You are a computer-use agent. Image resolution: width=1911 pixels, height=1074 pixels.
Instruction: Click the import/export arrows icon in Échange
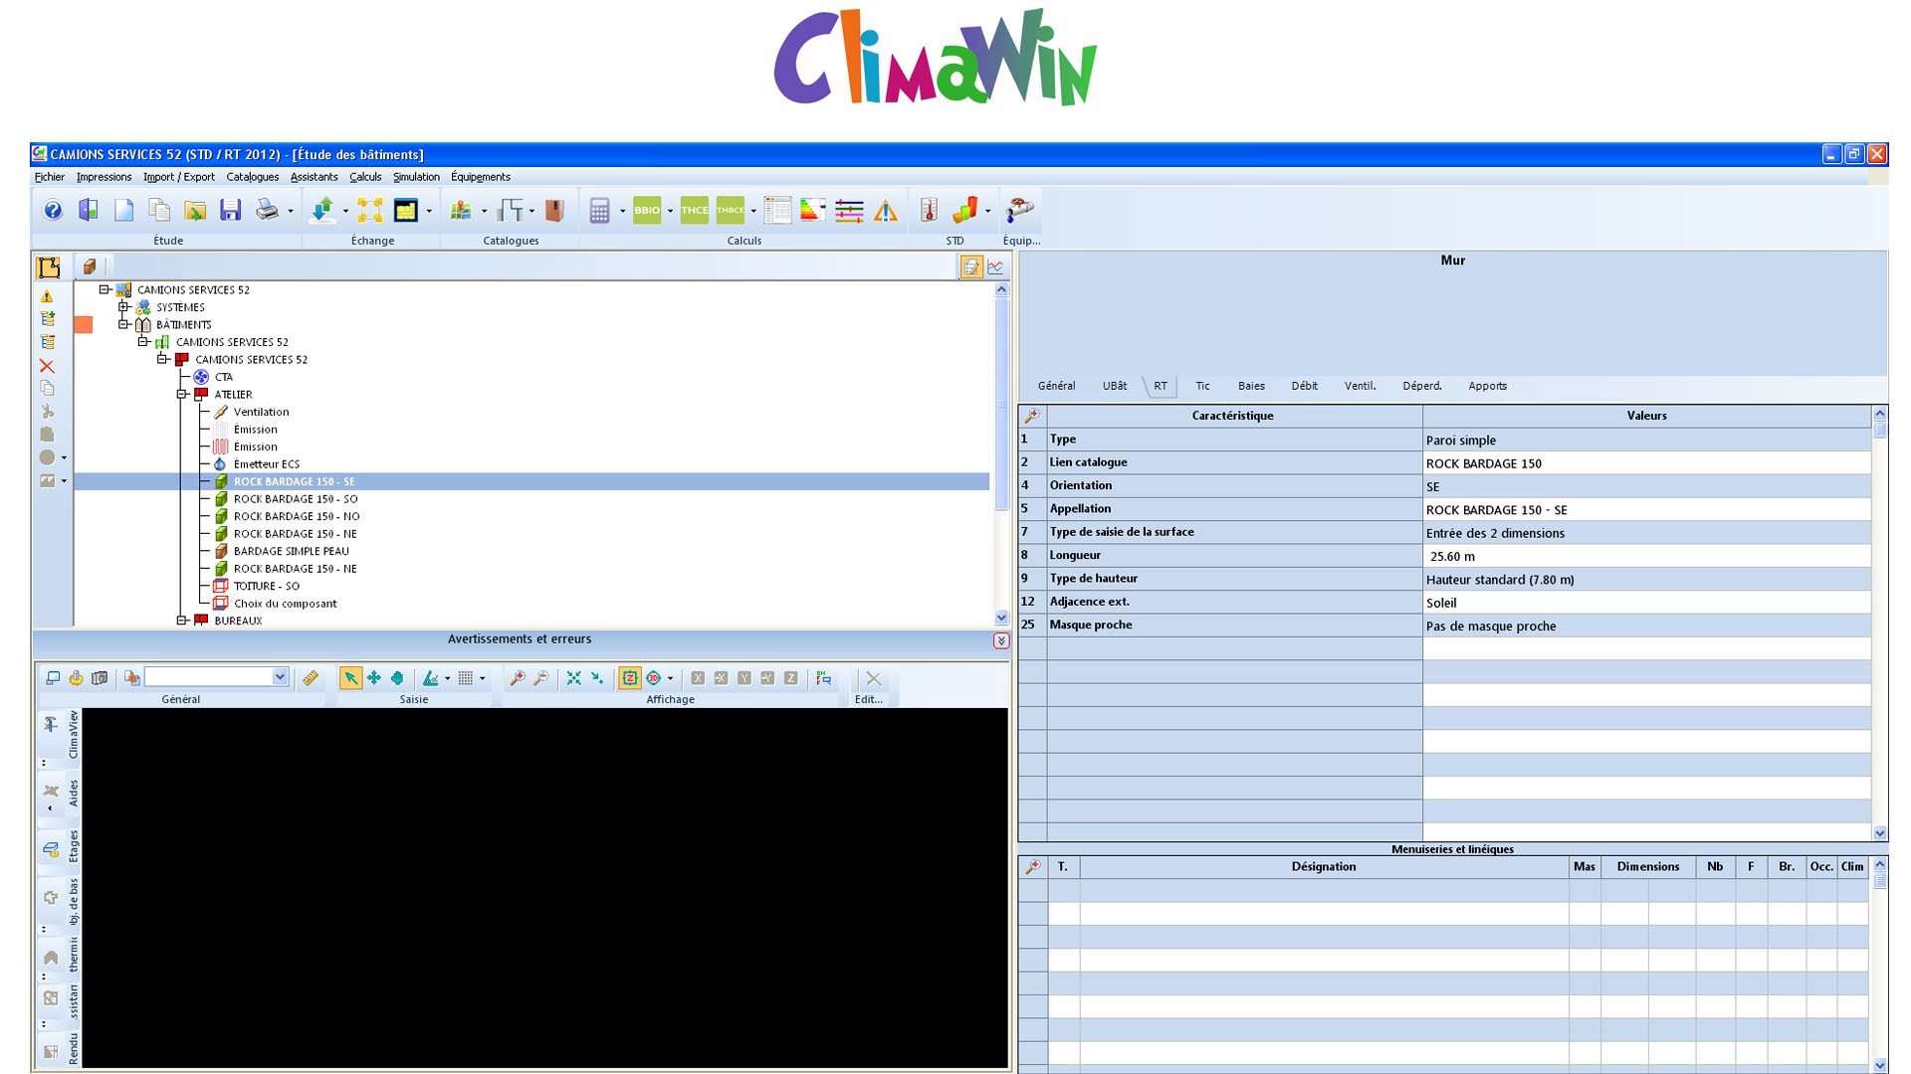[323, 210]
